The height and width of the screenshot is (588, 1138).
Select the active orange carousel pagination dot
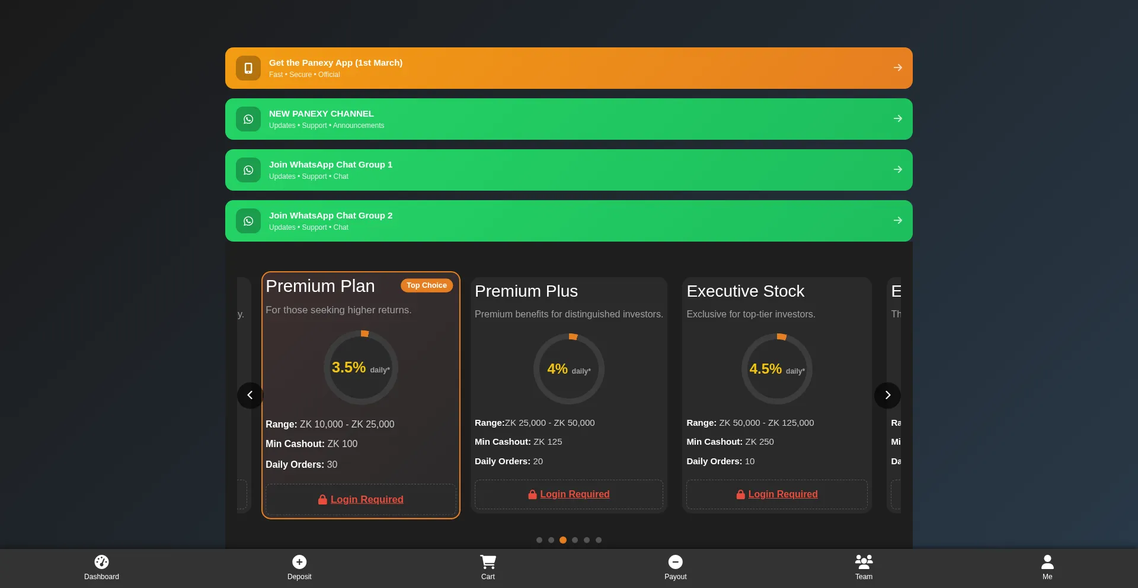click(x=563, y=540)
